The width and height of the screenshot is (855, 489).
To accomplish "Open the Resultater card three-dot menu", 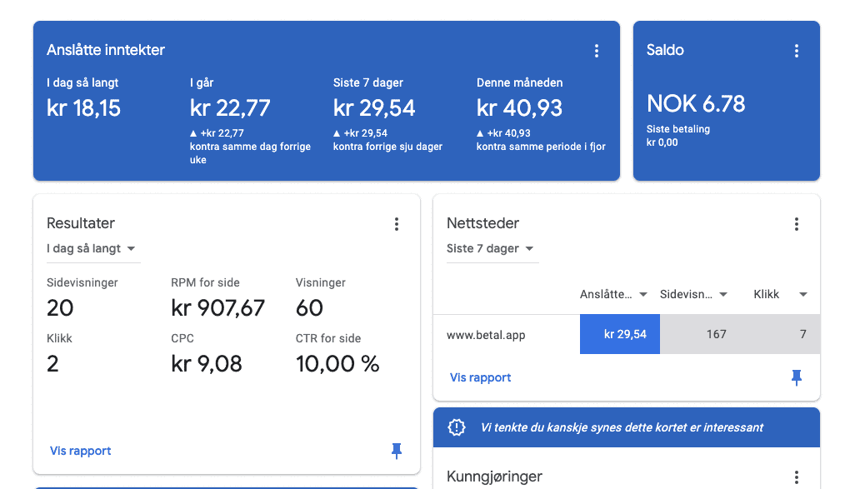I will [397, 224].
